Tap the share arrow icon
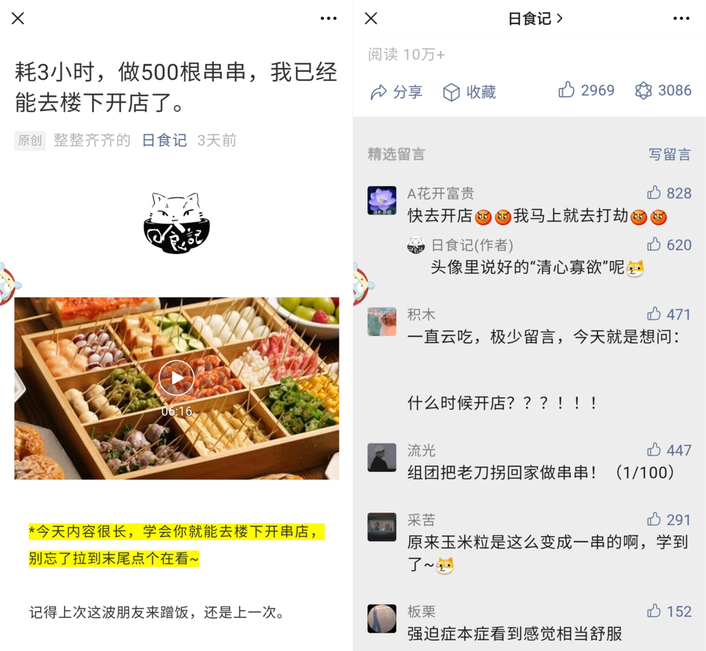 (x=378, y=92)
